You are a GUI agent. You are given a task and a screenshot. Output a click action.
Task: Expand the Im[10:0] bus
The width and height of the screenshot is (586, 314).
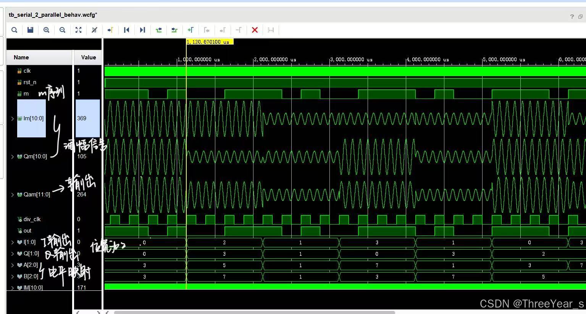point(12,119)
